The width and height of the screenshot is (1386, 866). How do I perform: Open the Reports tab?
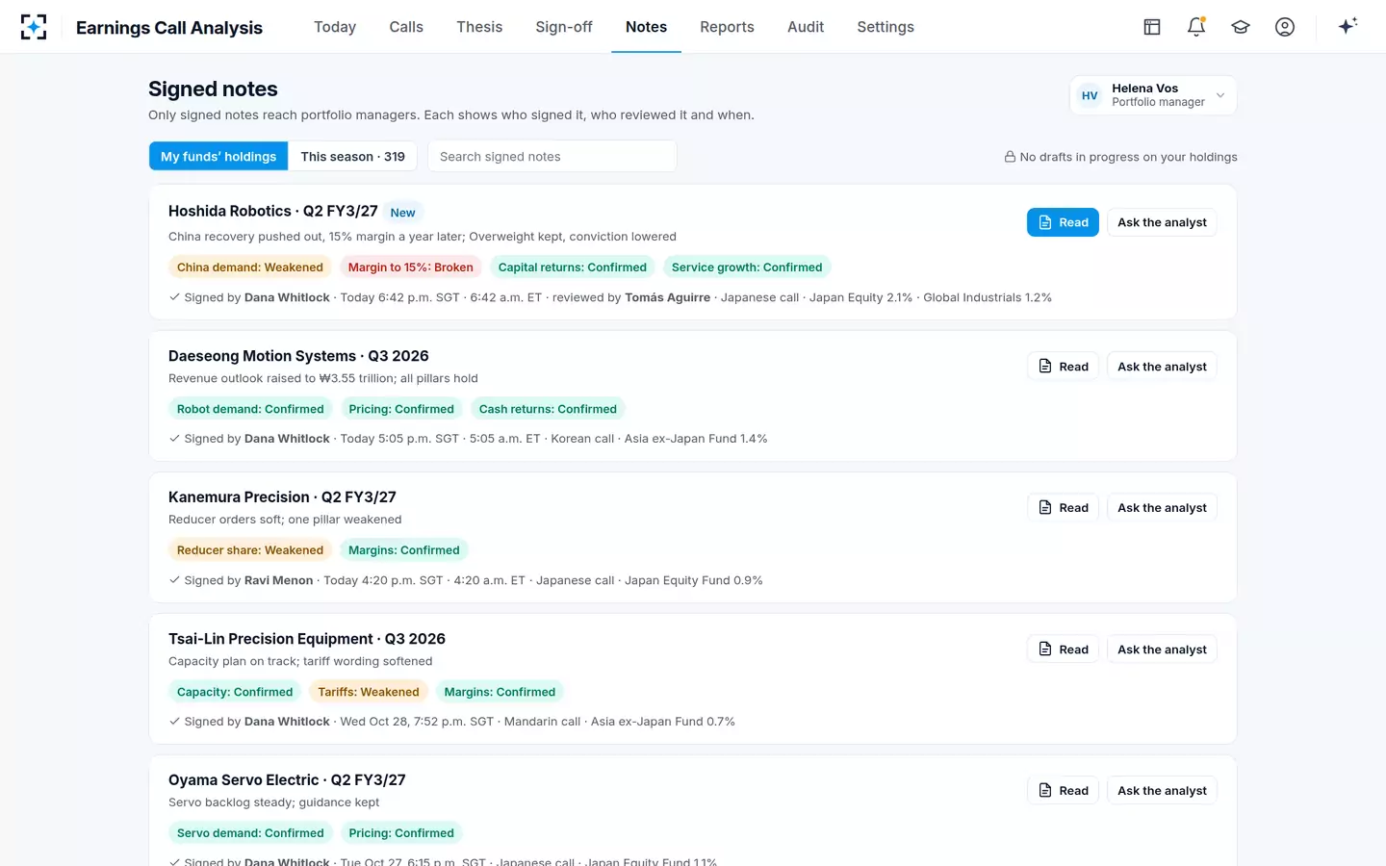coord(727,27)
